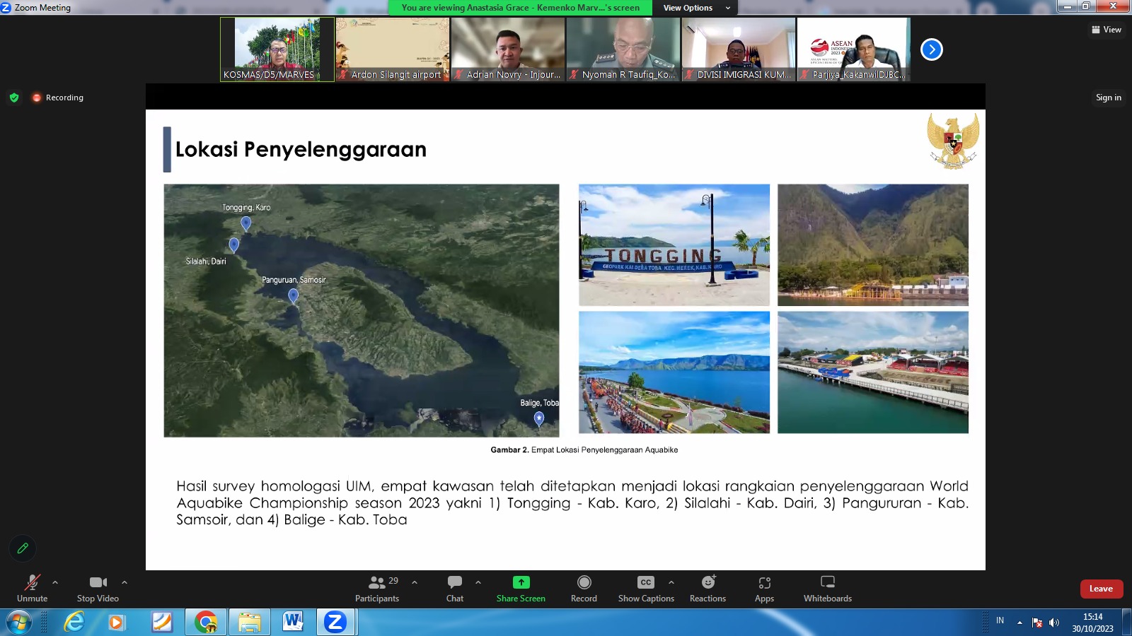Open the View layout menu
The height and width of the screenshot is (636, 1132).
click(x=1107, y=30)
